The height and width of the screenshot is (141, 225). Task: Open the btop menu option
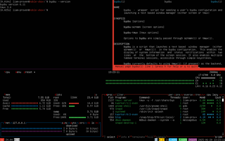(18, 72)
